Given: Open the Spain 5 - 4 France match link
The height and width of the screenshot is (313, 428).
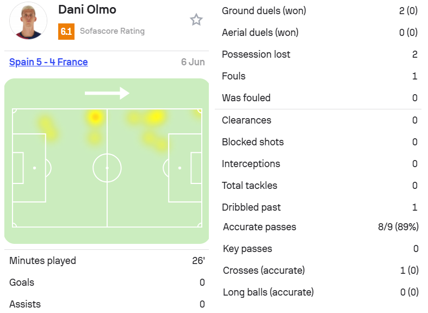Looking at the screenshot, I should tap(48, 62).
